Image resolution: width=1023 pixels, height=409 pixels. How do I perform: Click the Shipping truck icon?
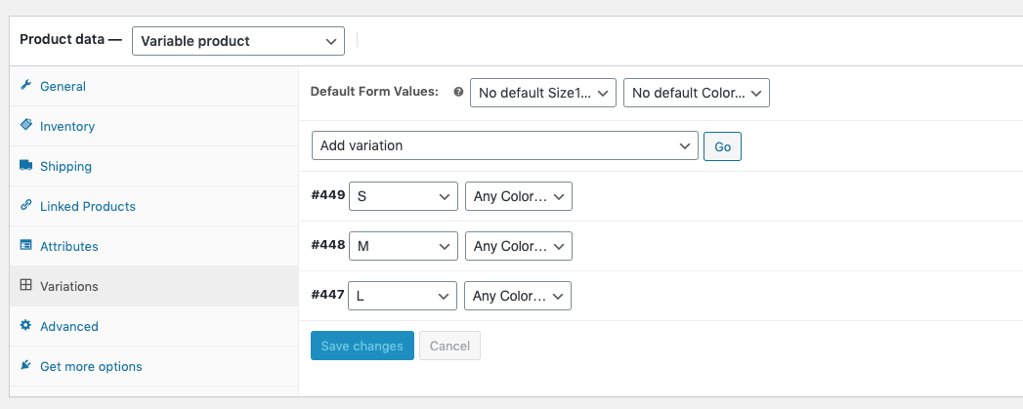click(x=26, y=166)
